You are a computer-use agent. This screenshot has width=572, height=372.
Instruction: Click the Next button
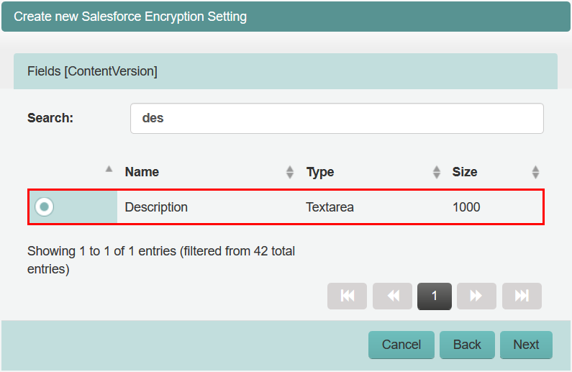[x=526, y=345]
